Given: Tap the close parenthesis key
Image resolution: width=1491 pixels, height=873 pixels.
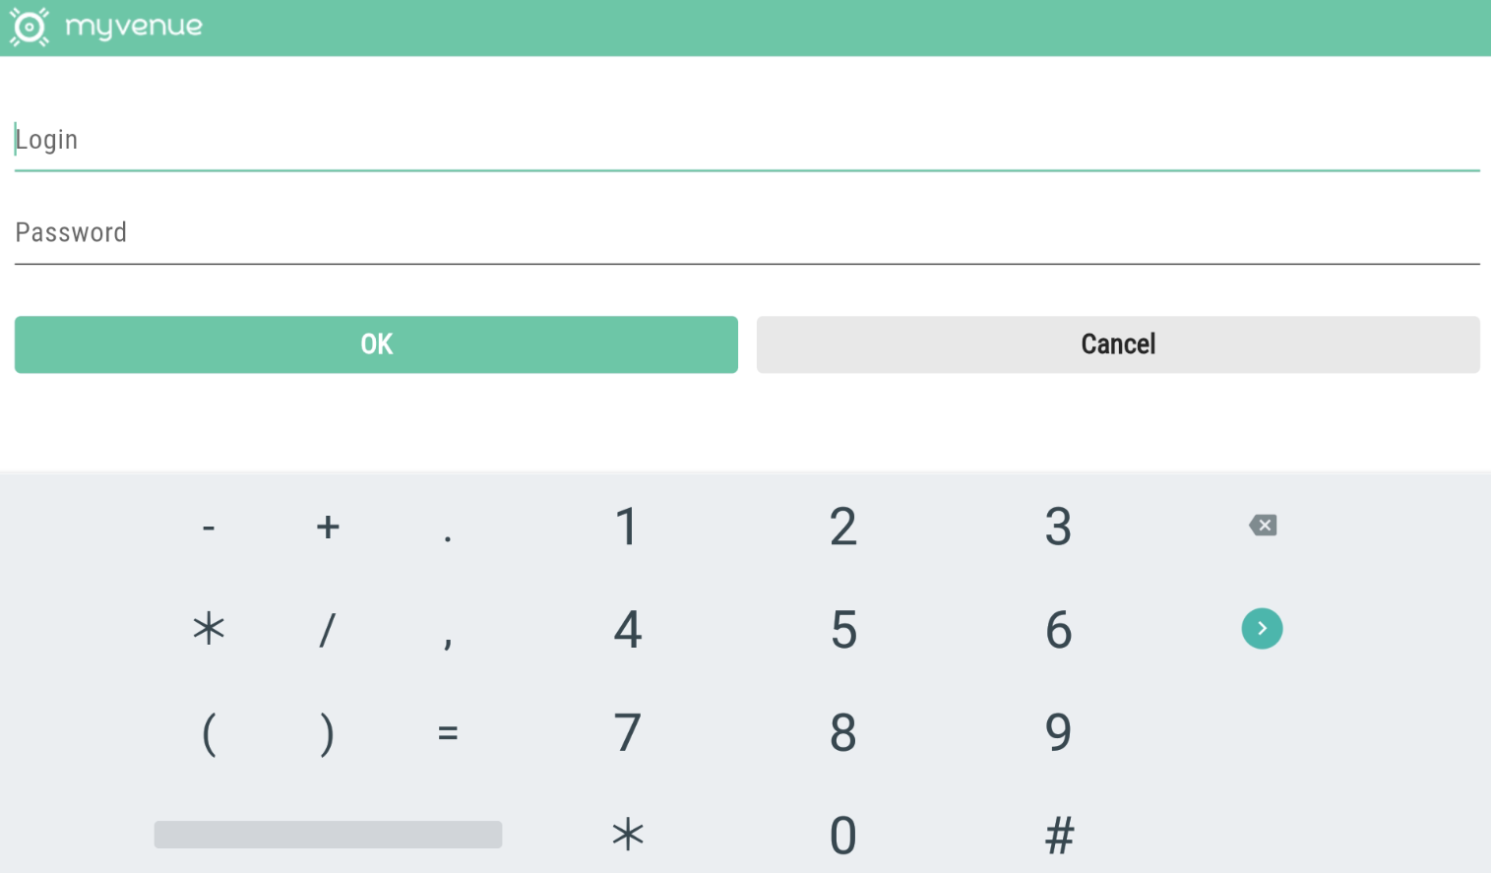Looking at the screenshot, I should point(328,732).
